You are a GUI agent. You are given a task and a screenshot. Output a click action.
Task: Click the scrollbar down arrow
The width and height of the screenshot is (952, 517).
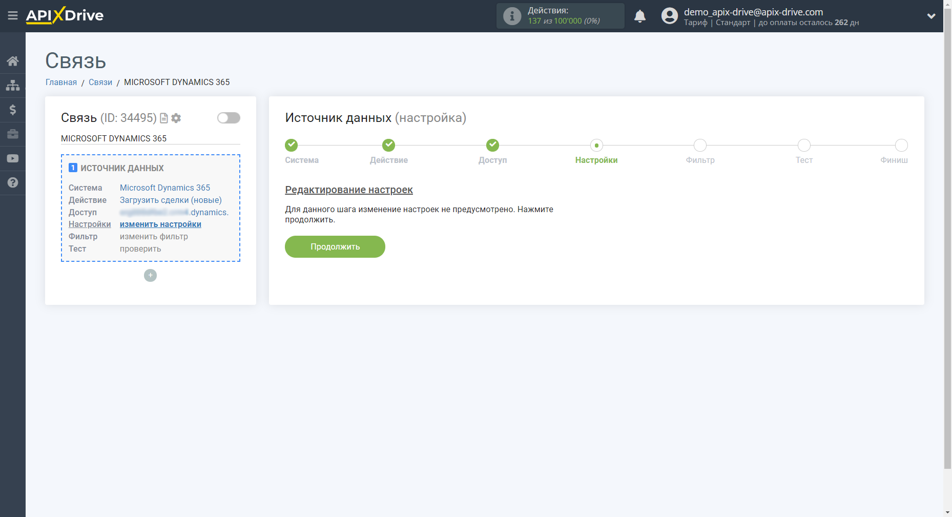[x=948, y=512]
